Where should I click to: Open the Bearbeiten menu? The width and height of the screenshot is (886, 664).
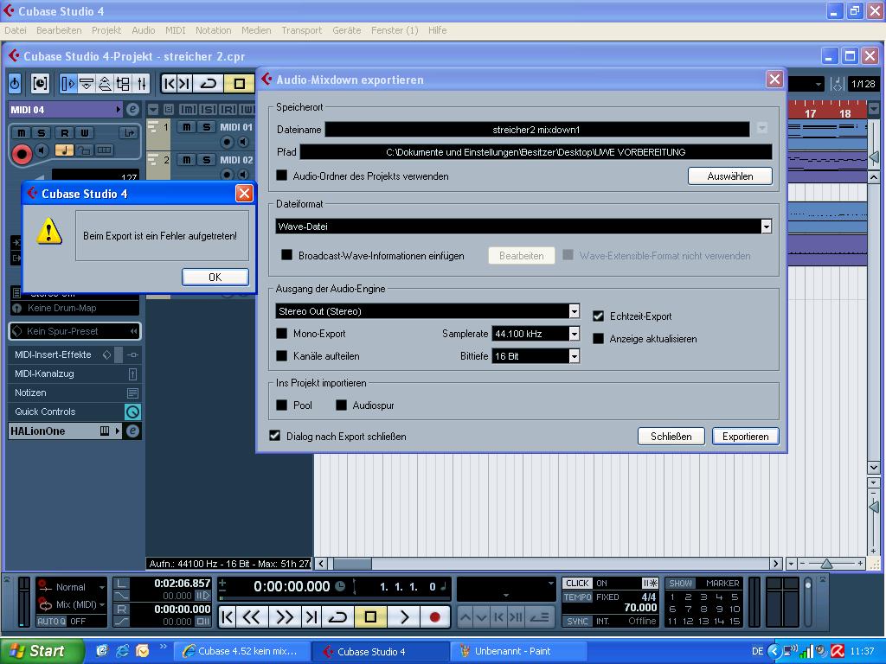pyautogui.click(x=59, y=30)
